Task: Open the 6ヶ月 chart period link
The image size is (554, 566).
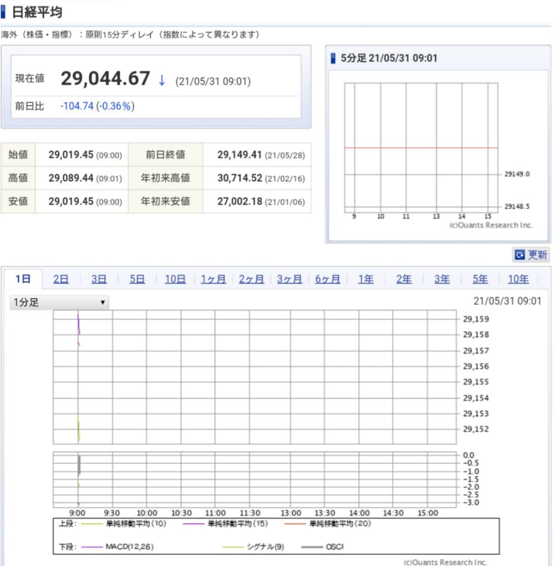Action: (x=328, y=279)
